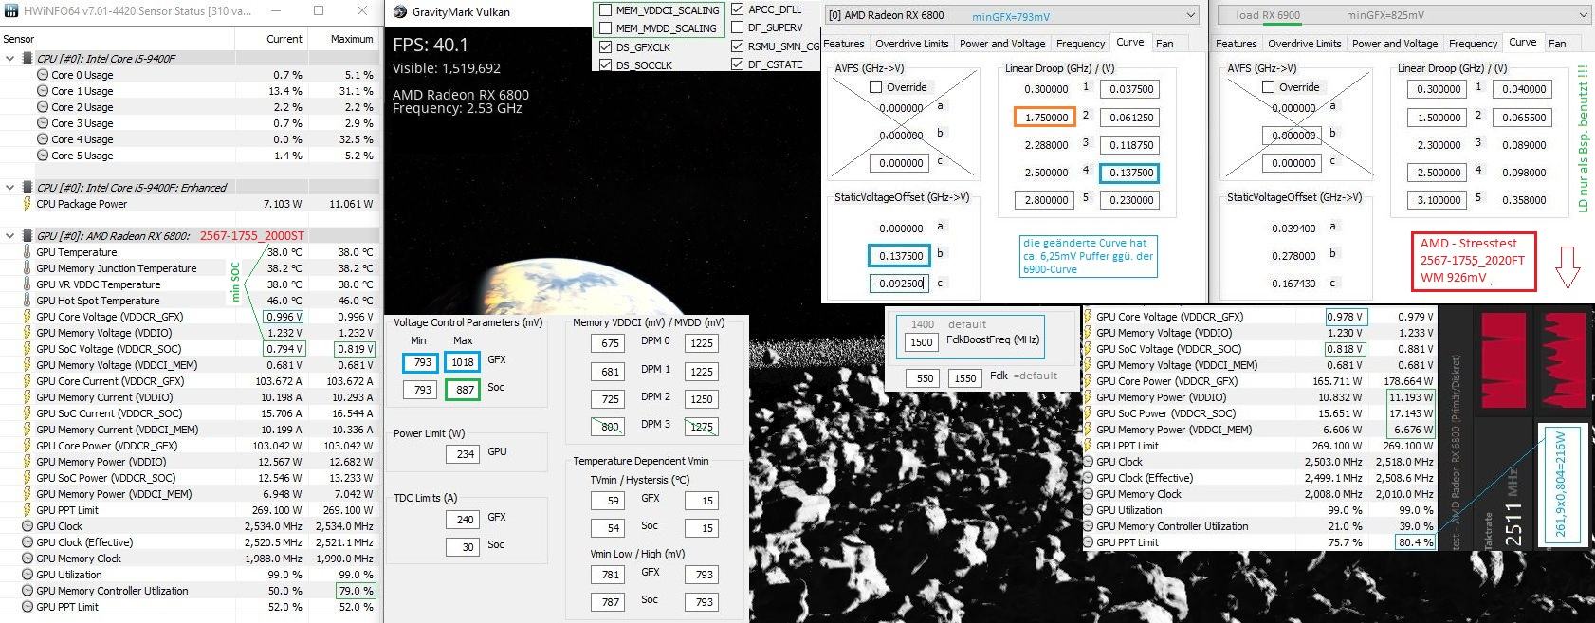
Task: Open Power and Voltage tab in the RX 6800 panel
Action: pos(1002,44)
